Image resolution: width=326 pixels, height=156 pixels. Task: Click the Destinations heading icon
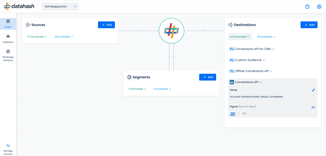[230, 25]
